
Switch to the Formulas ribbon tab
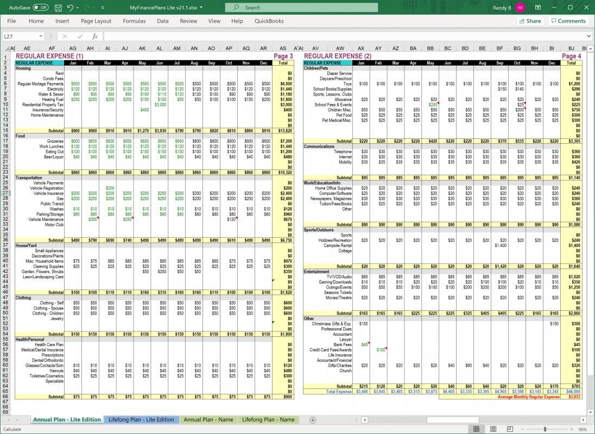pos(133,21)
